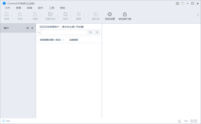
Task: Toggle the 从新到旧 sort order
Action: coord(74,40)
